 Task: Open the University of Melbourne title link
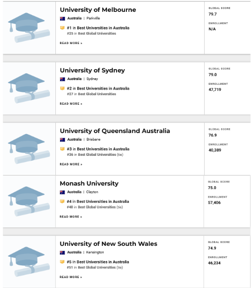point(98,10)
